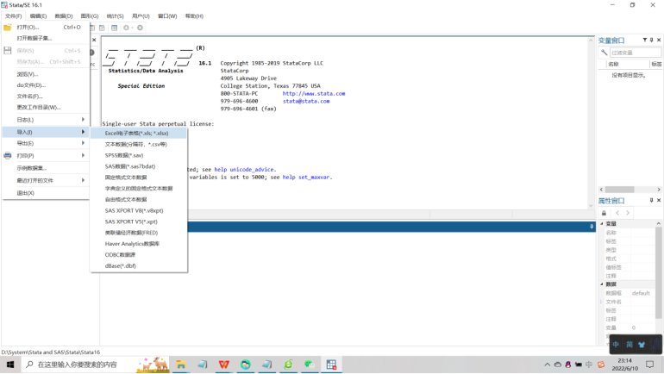Screen dimensions: 664x374
Task: Choose ODBC数据源 import option
Action: (x=139, y=255)
